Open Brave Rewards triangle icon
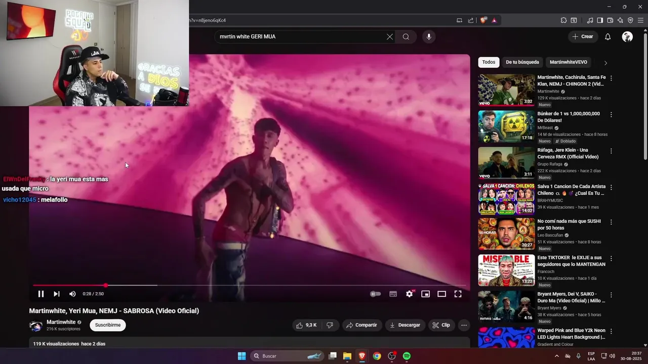The height and width of the screenshot is (364, 648). click(494, 20)
